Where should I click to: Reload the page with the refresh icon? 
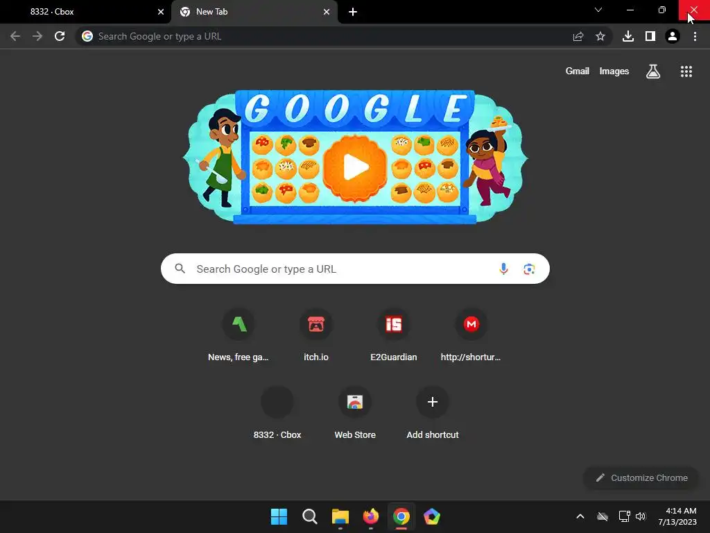[60, 36]
